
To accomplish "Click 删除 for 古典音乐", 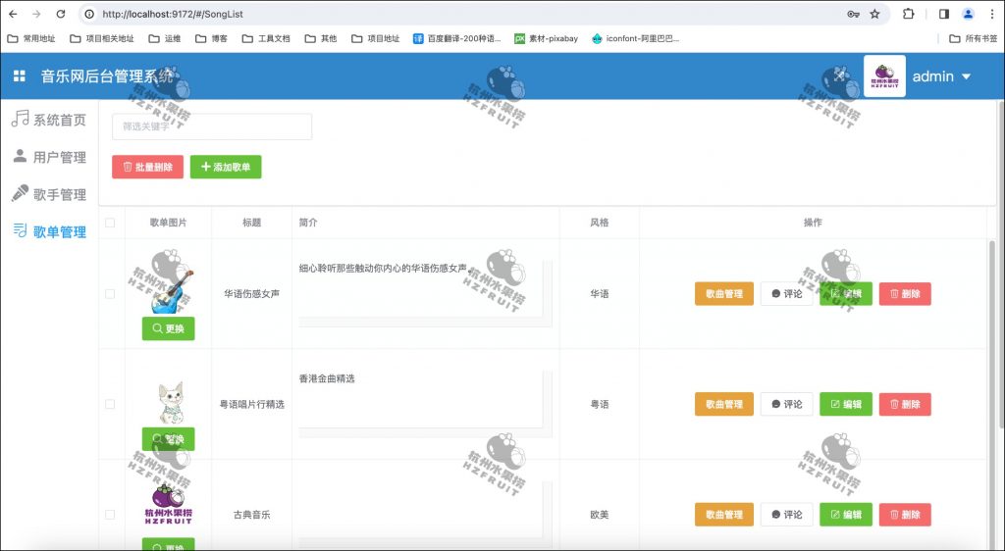I will coord(905,515).
